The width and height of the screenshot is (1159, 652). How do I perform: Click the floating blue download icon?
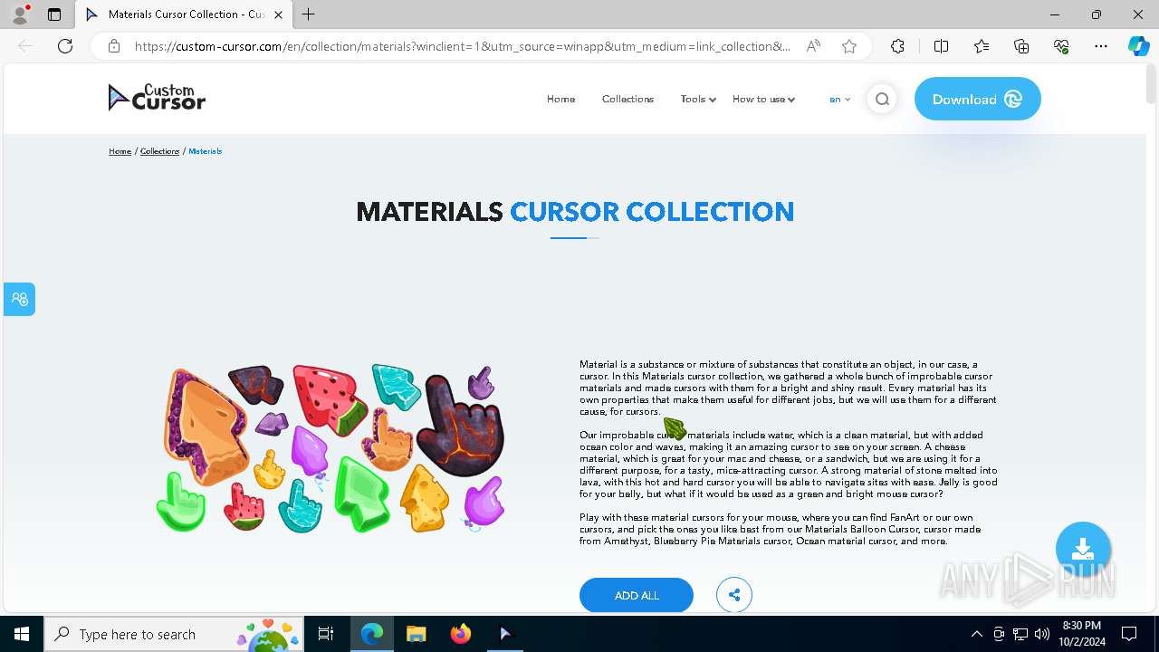(1083, 549)
